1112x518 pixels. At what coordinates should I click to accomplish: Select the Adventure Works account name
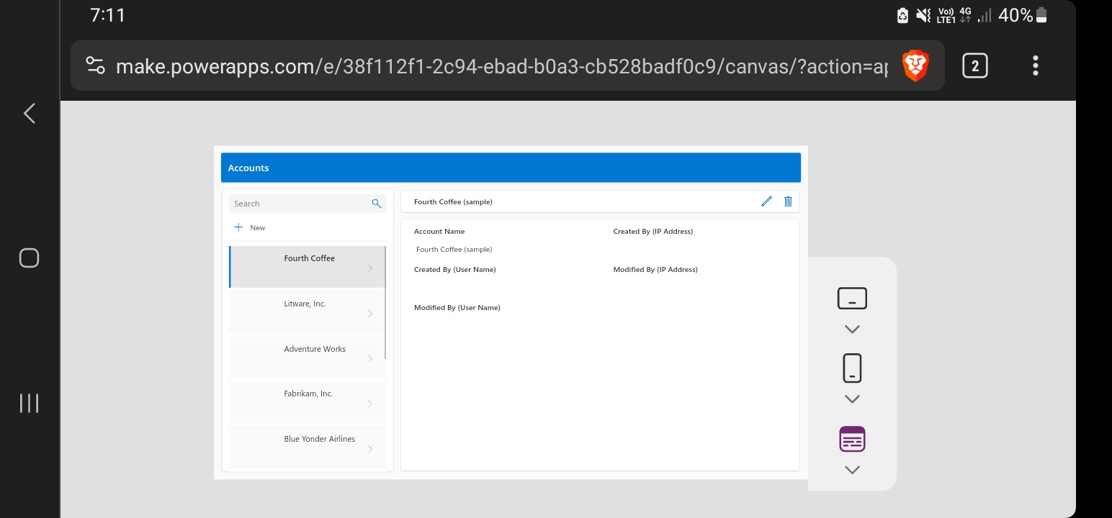[x=315, y=349]
